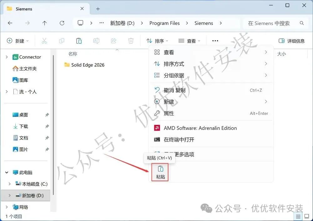The height and width of the screenshot is (221, 313).
Task: Unpin 图片 using its pin icon
Action: click(x=47, y=149)
